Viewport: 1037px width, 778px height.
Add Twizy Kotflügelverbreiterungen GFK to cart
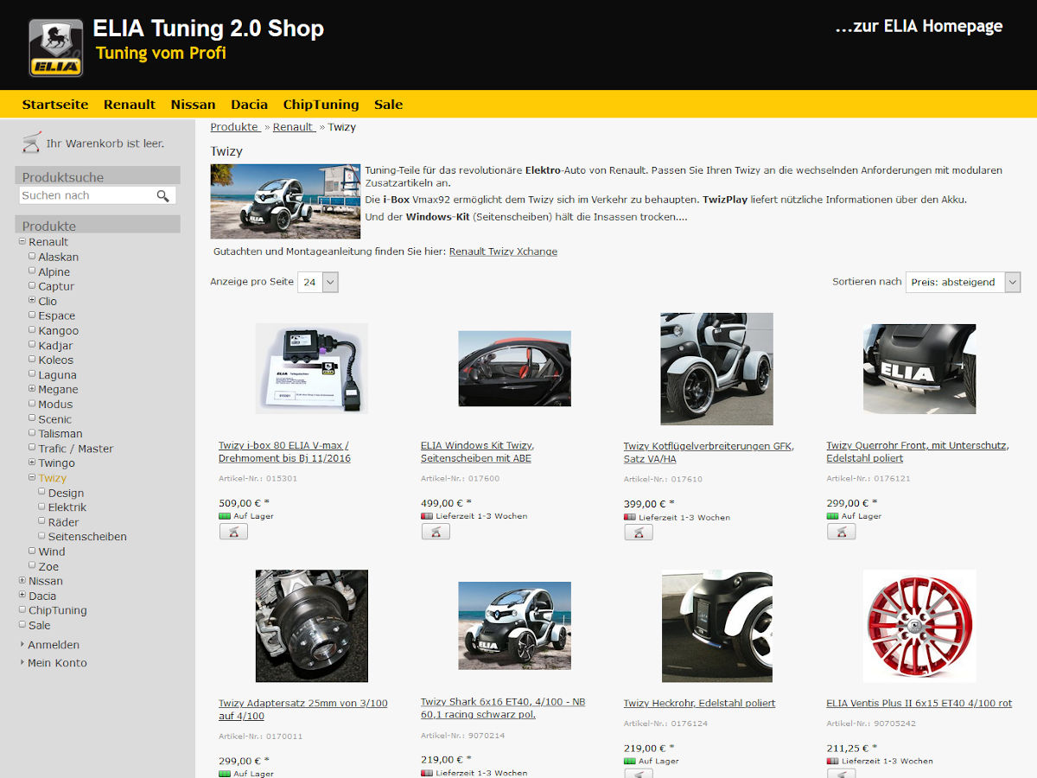click(x=639, y=532)
